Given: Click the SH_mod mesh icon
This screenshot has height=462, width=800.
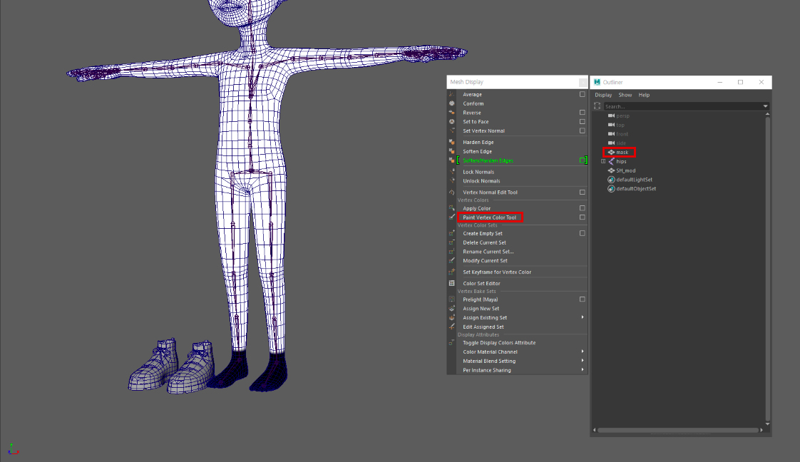Looking at the screenshot, I should point(611,170).
